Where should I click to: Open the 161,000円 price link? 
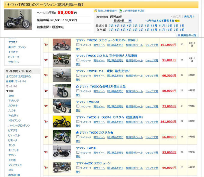[x=168, y=45]
